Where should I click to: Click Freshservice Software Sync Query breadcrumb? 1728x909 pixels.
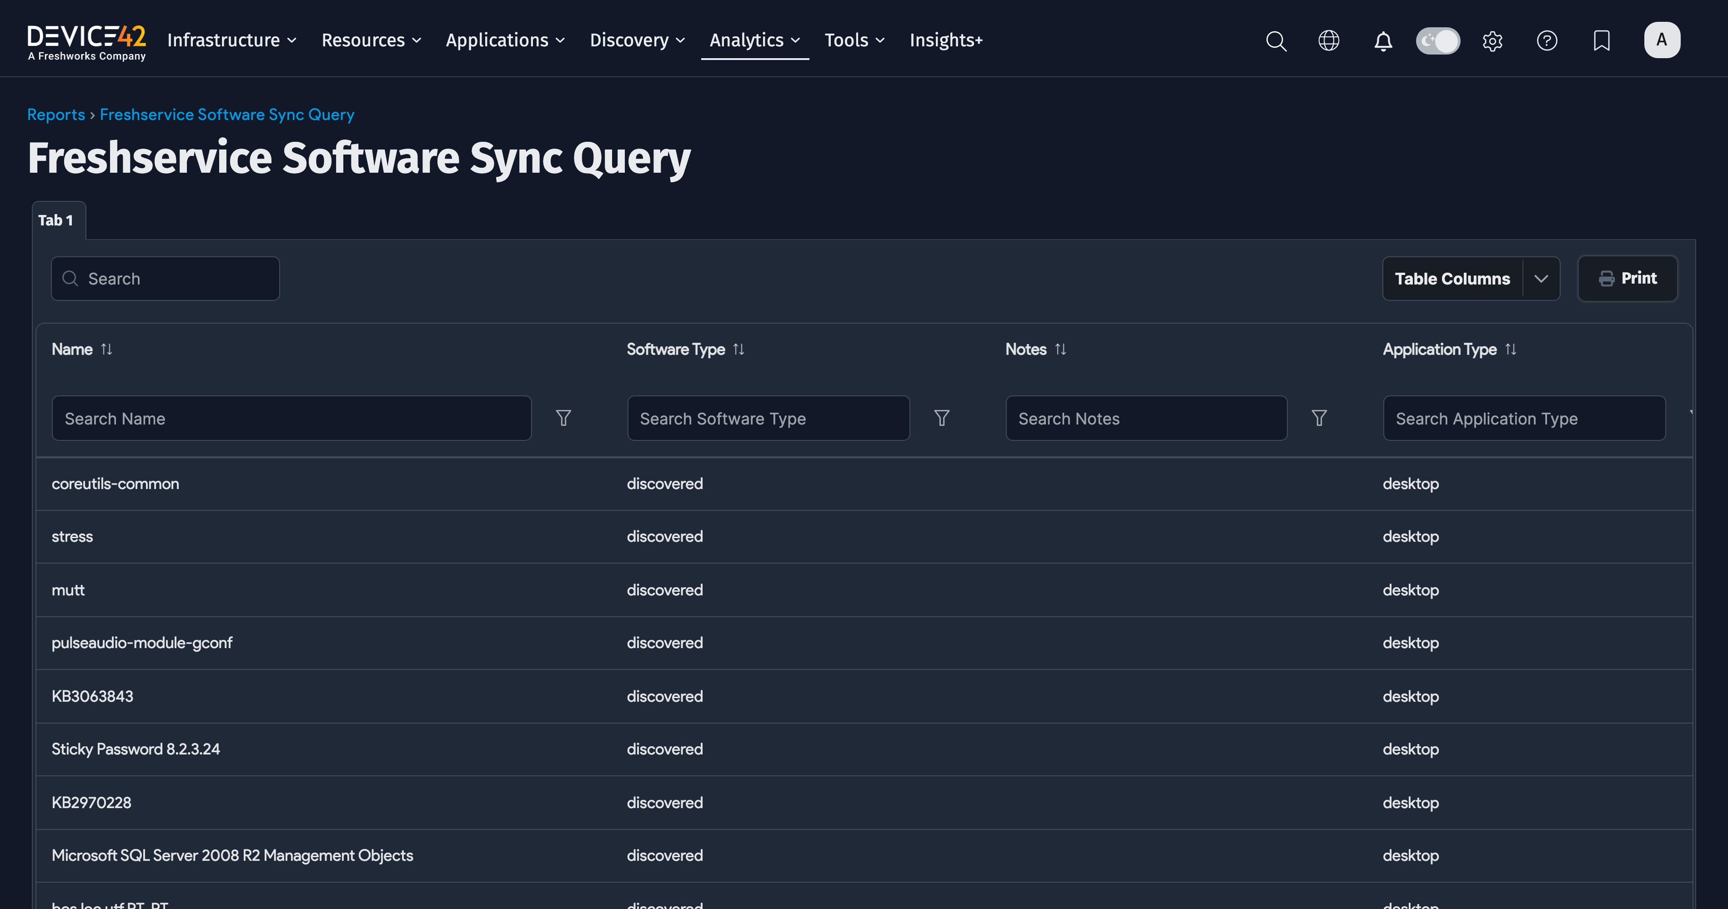[227, 115]
